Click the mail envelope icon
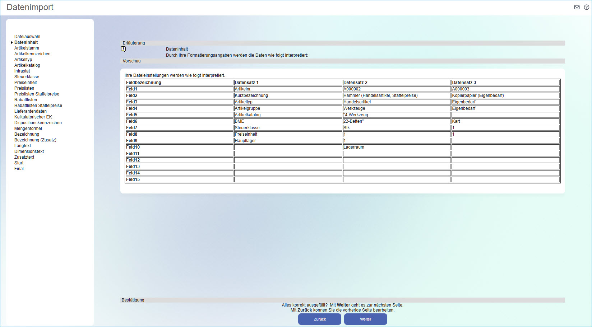Screen dimensions: 592x327 point(577,7)
